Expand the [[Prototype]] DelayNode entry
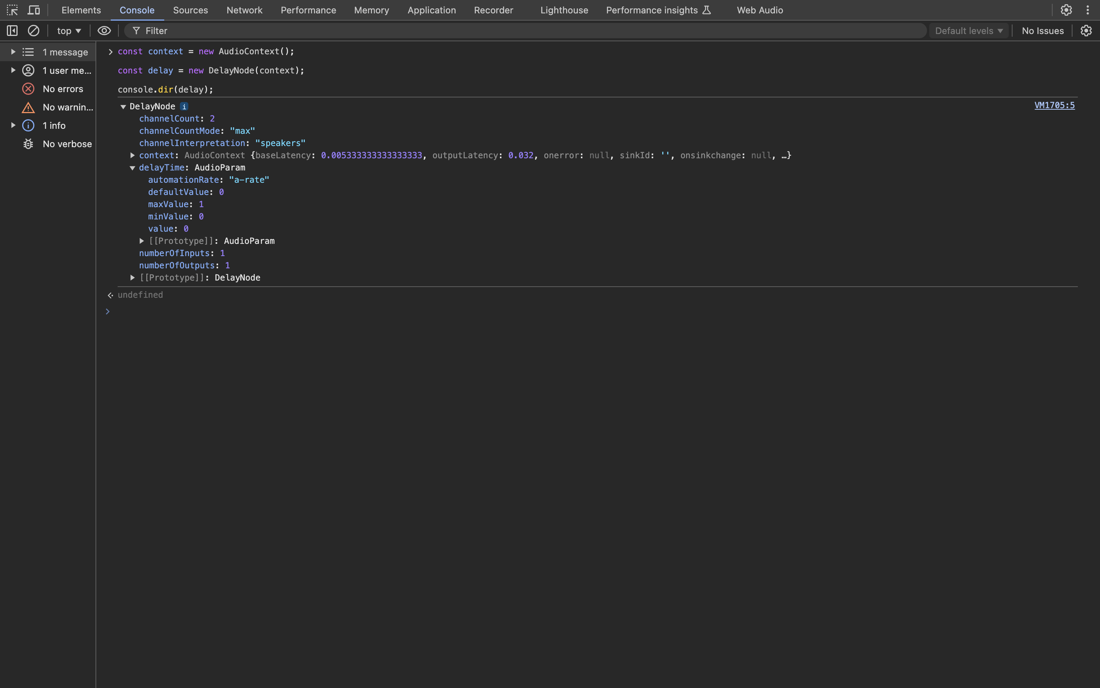Image resolution: width=1100 pixels, height=688 pixels. [x=132, y=277]
